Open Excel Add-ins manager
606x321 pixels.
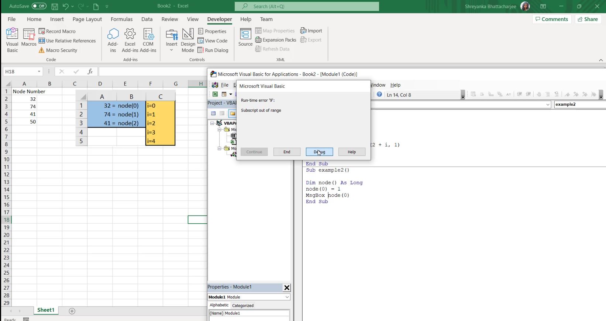[x=130, y=40]
